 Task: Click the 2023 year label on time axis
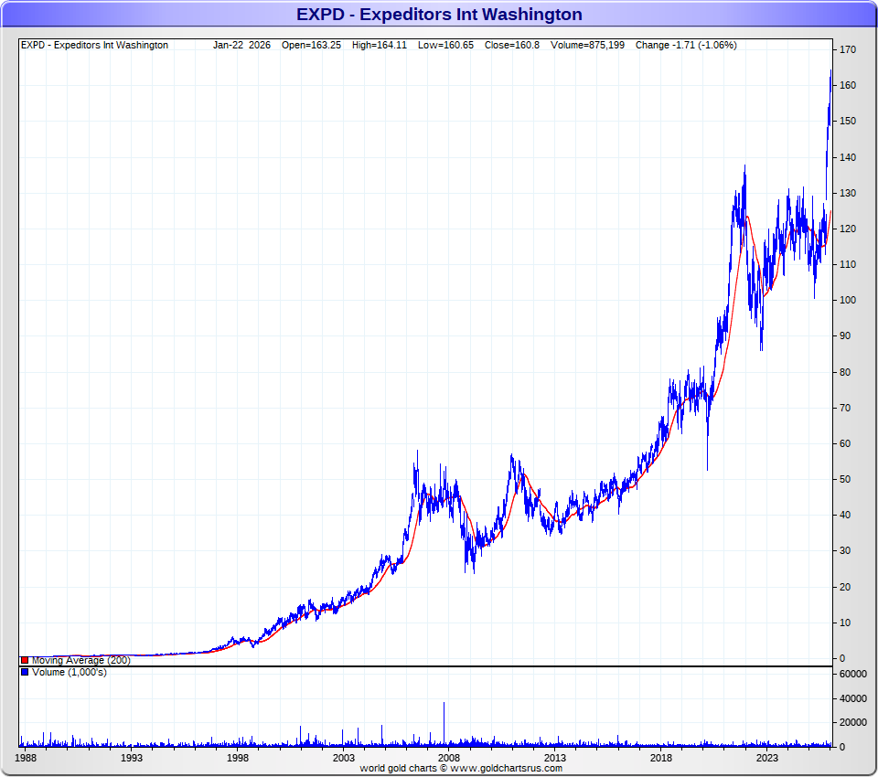[x=766, y=758]
